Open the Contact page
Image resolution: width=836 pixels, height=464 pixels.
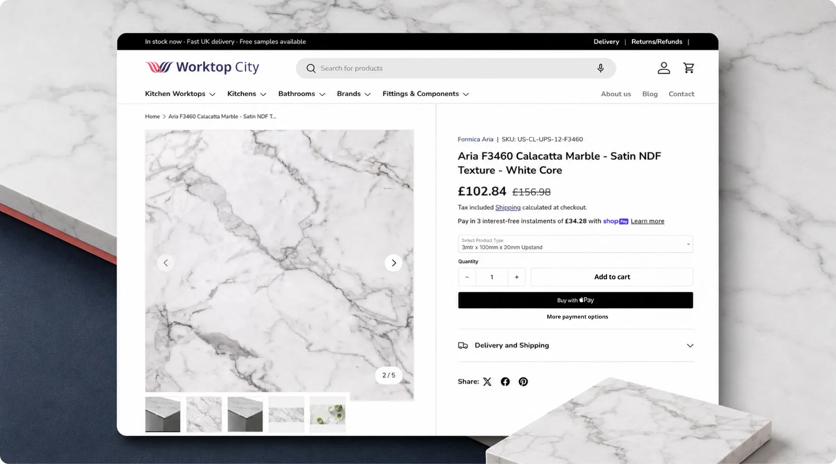point(681,94)
